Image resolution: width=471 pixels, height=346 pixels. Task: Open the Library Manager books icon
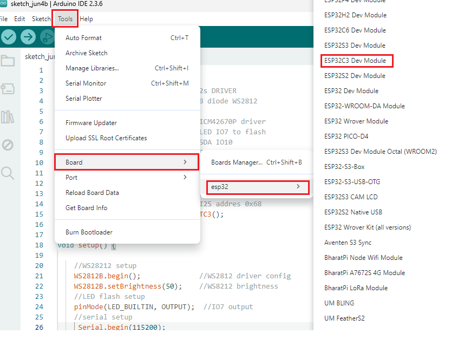[x=8, y=117]
